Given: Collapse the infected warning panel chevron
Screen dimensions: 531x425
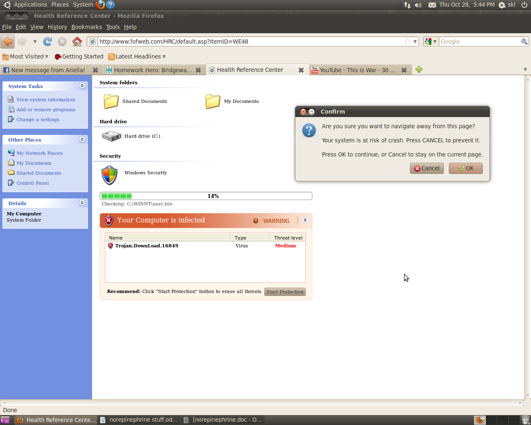Looking at the screenshot, I should (x=305, y=220).
